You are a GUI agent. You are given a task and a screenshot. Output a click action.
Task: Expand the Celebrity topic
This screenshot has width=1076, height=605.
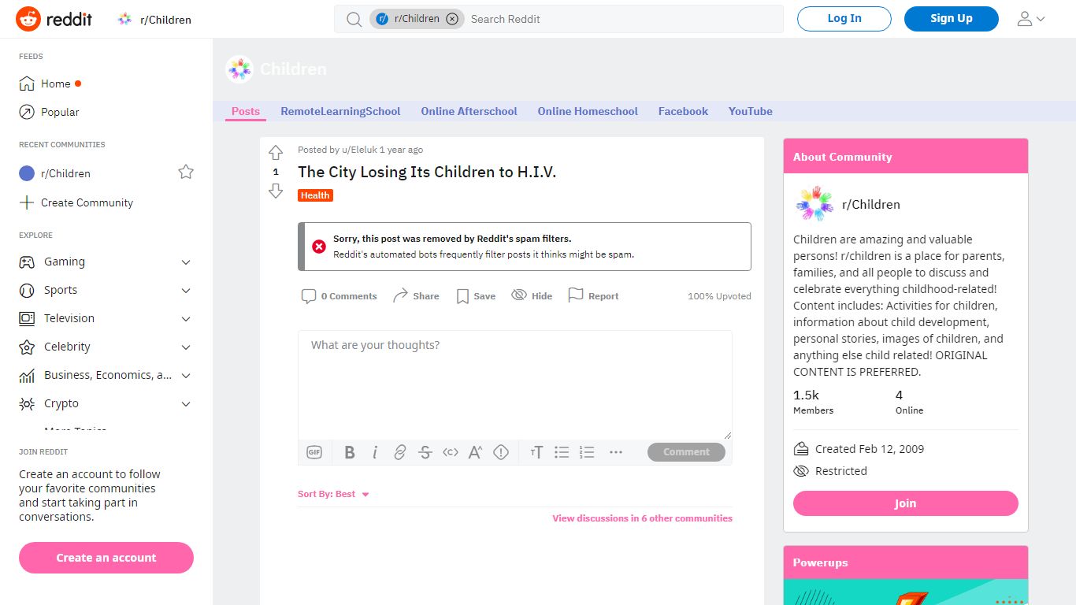tap(186, 347)
